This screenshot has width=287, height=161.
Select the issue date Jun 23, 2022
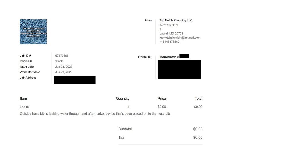[x=64, y=67]
